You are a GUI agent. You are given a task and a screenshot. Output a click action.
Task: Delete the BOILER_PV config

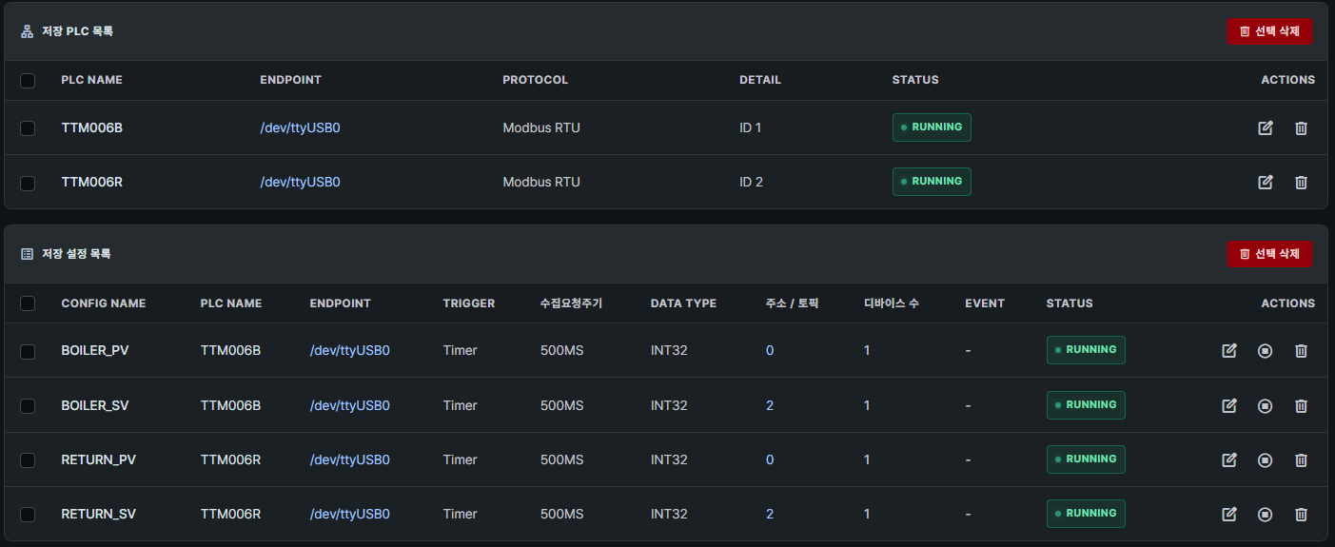point(1301,350)
